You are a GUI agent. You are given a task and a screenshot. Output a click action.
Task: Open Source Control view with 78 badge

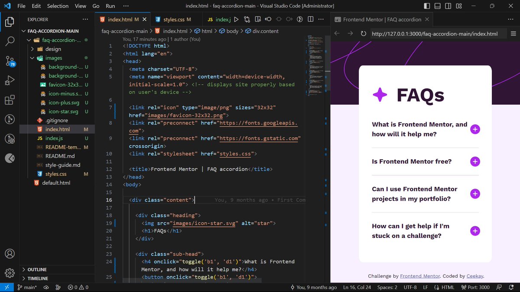click(10, 61)
